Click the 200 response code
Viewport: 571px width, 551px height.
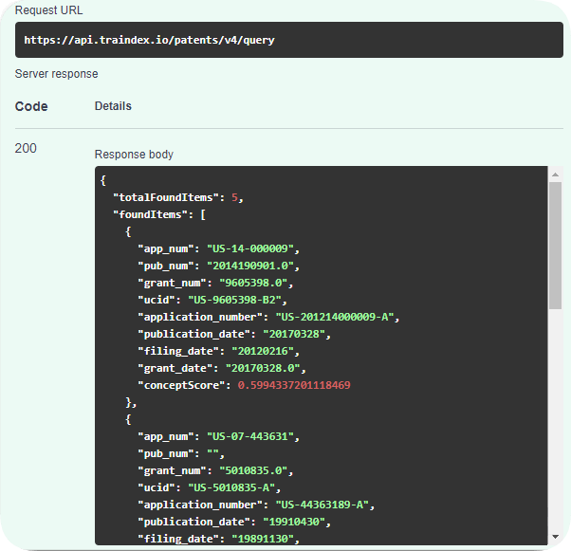click(27, 148)
